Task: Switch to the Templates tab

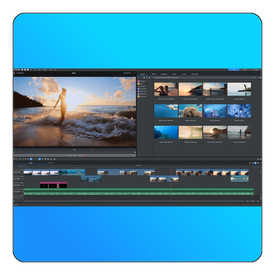Action: pyautogui.click(x=164, y=74)
